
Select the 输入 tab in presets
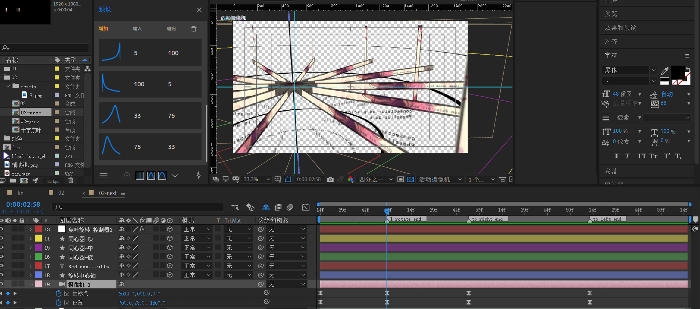(x=137, y=29)
